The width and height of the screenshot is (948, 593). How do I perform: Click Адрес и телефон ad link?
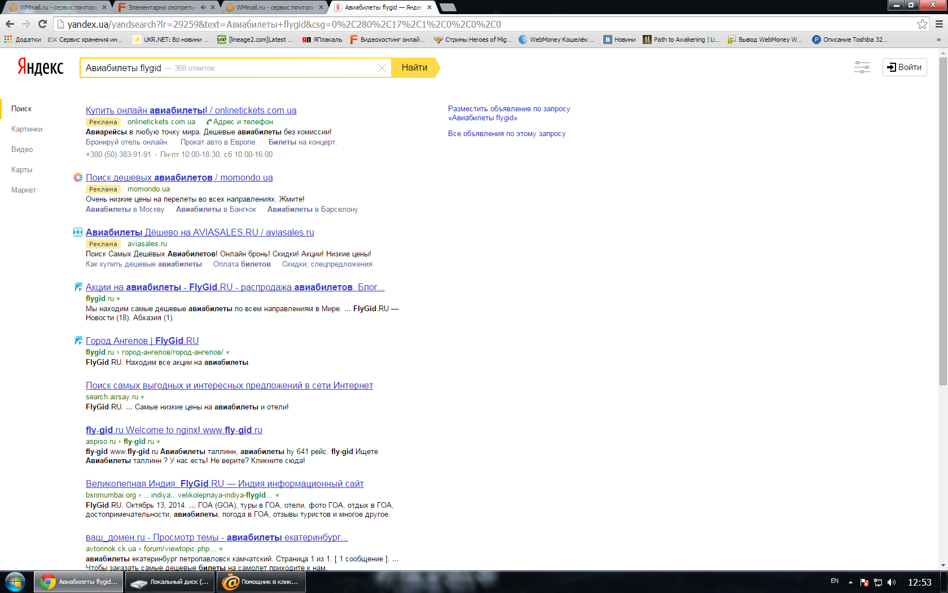pyautogui.click(x=240, y=121)
